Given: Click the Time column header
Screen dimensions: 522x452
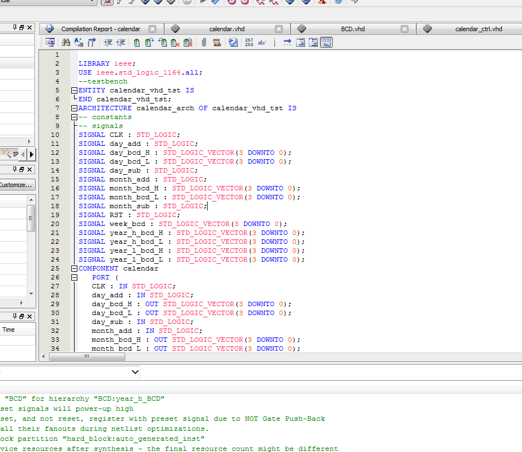Looking at the screenshot, I should point(9,330).
